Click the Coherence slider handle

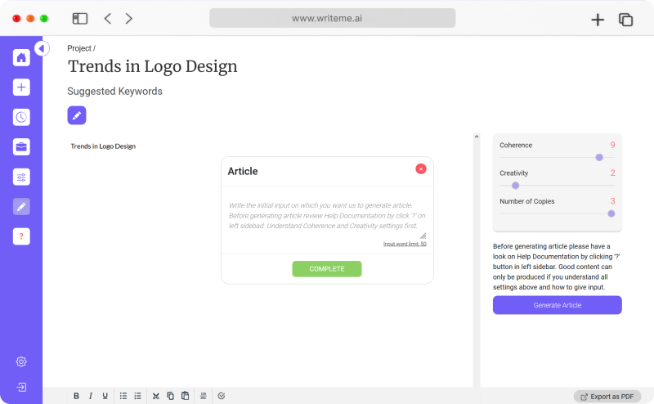click(599, 157)
